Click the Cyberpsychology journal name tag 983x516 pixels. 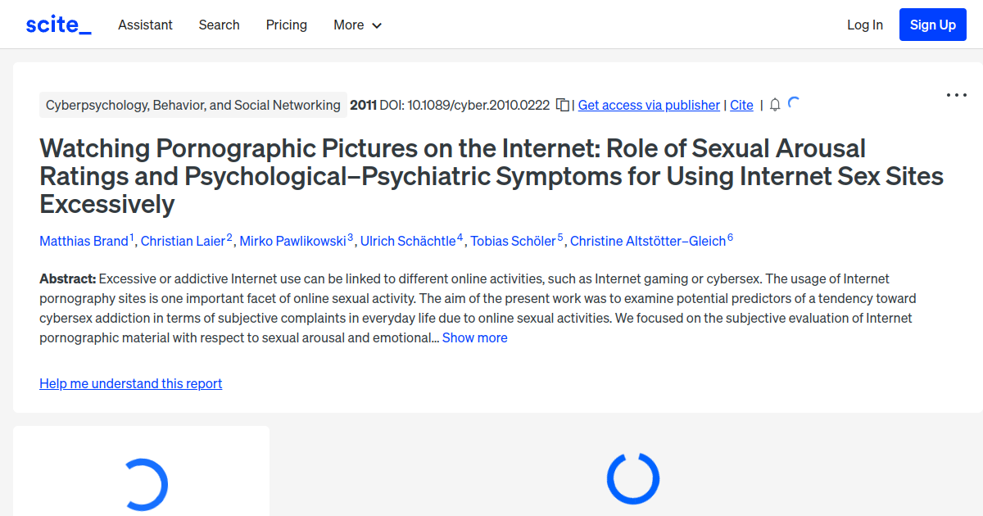tap(193, 105)
